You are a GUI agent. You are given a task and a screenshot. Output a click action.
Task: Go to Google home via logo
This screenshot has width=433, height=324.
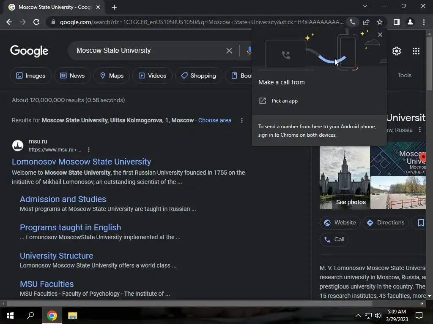[x=29, y=51]
